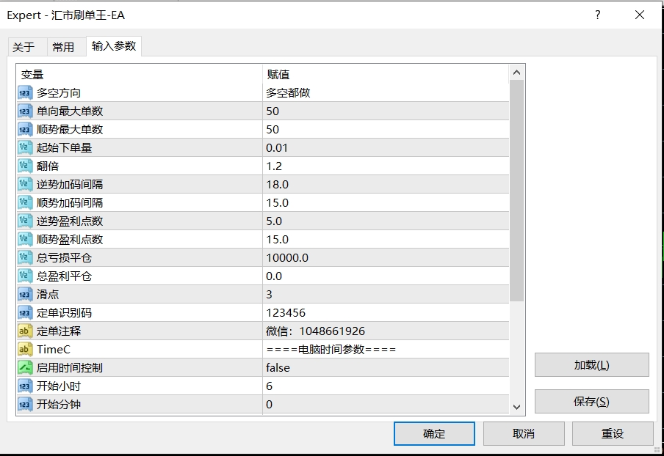Click the scrollbar down arrow
The image size is (664, 456).
516,407
